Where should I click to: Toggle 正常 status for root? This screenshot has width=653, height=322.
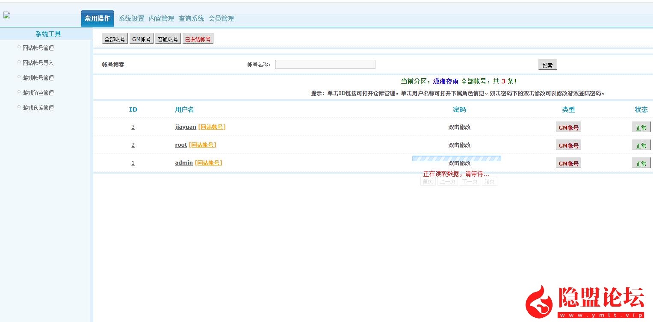[x=641, y=145]
